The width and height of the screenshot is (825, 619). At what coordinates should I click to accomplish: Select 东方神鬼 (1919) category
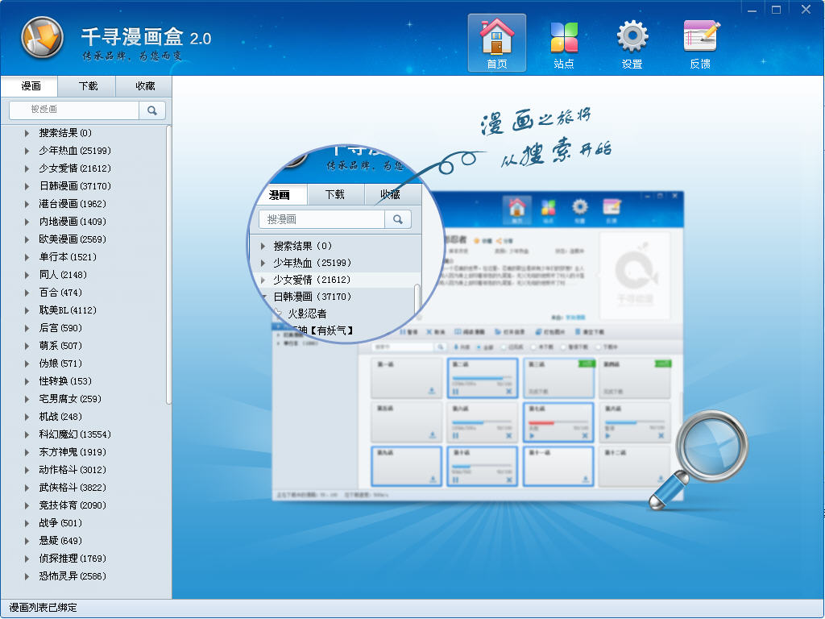73,452
